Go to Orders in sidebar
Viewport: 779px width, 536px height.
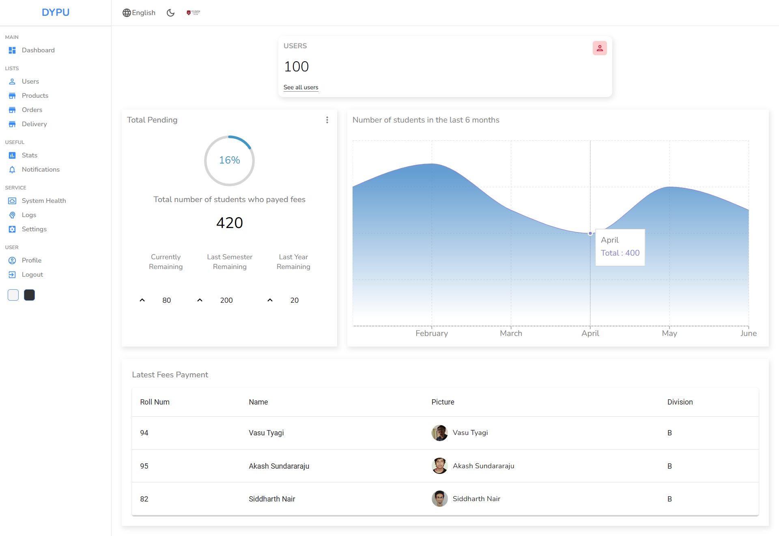coord(32,110)
